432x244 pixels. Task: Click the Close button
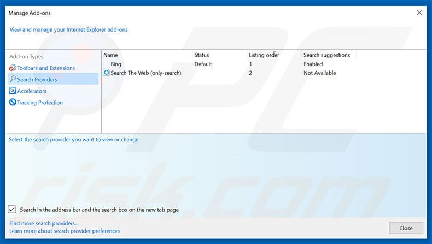coord(406,228)
